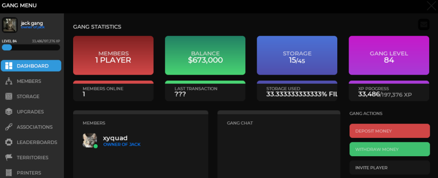Click the Storage icon in sidebar
This screenshot has height=178, width=438.
point(9,96)
